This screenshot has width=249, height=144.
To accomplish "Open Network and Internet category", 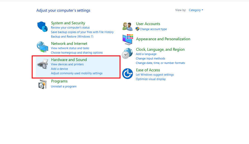I will (x=69, y=44).
